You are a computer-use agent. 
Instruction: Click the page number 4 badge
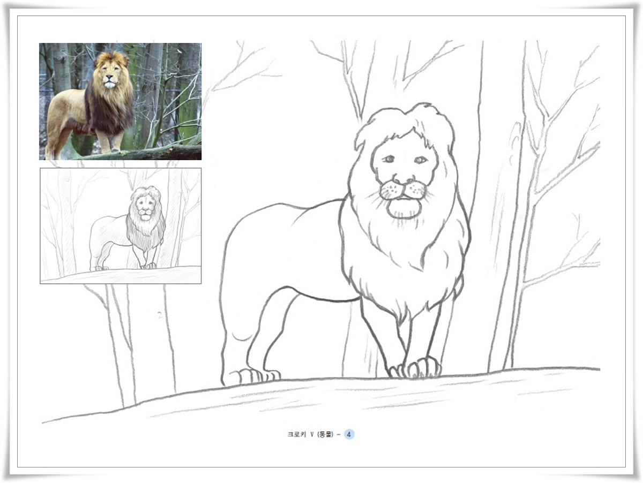tap(349, 434)
